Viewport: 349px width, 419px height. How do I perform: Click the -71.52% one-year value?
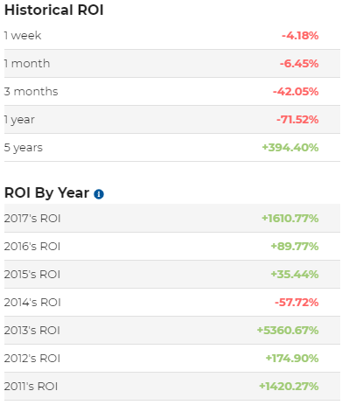(x=297, y=120)
